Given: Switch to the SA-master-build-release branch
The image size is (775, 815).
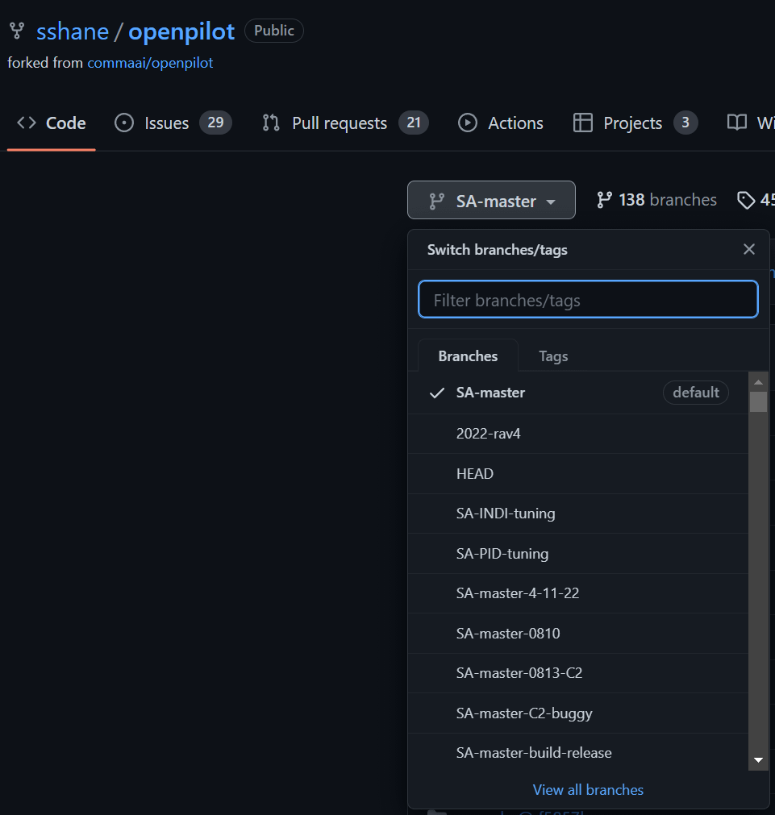Looking at the screenshot, I should [x=578, y=753].
